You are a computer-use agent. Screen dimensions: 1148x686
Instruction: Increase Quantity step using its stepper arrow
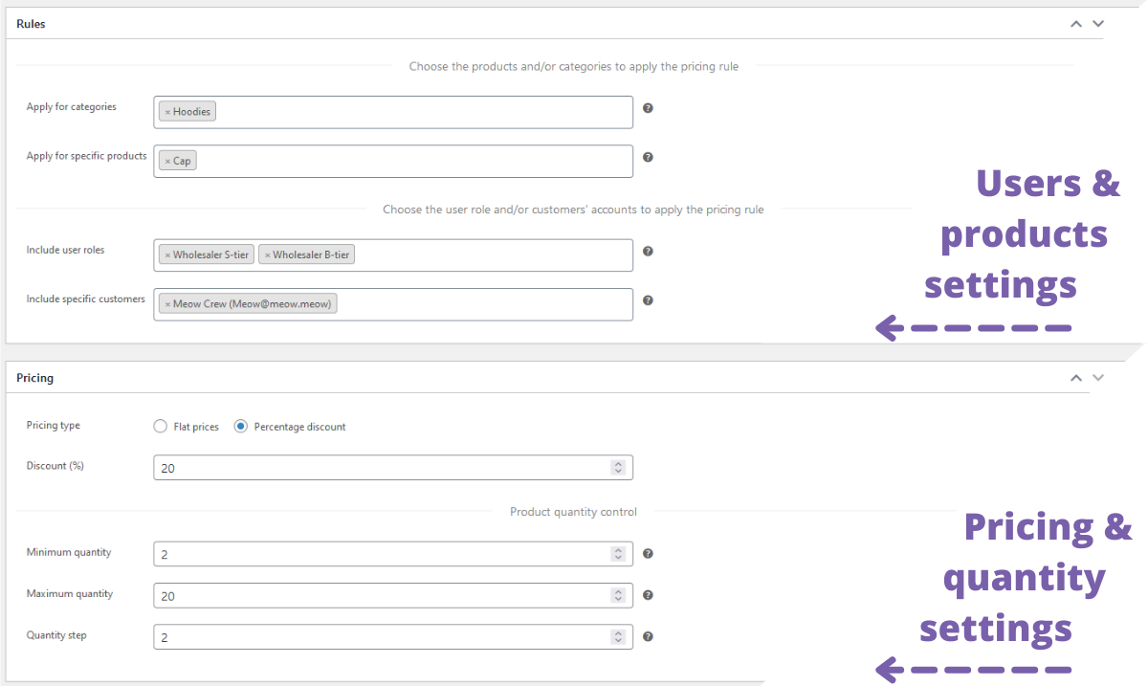619,632
